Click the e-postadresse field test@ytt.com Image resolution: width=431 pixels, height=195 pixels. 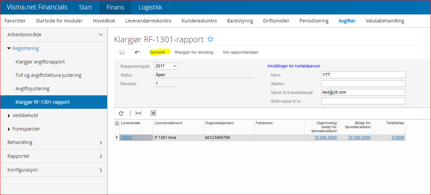click(363, 92)
